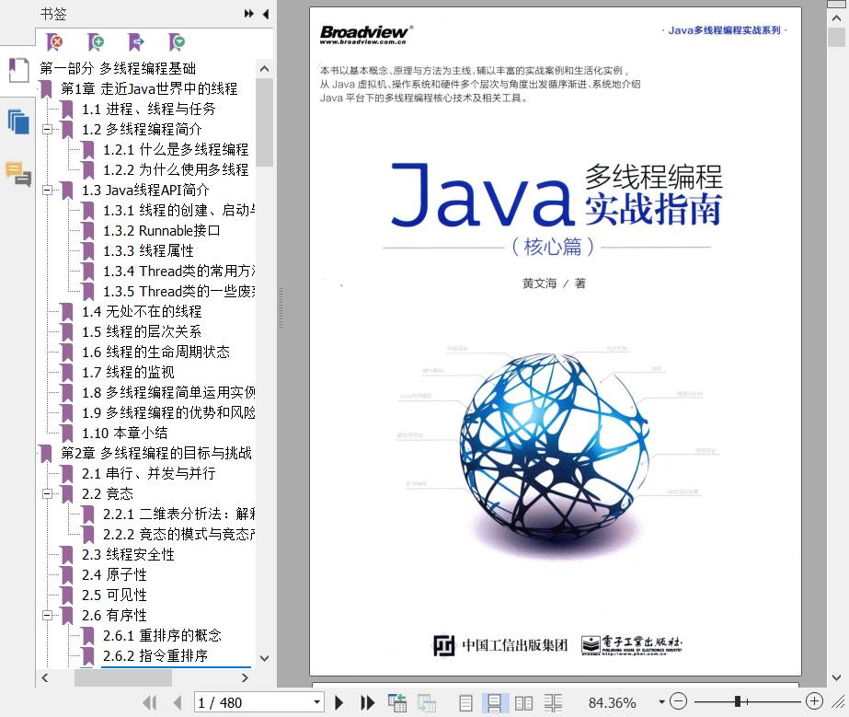Jump to bookmark 1.5 线程的层次关系

coord(142,331)
